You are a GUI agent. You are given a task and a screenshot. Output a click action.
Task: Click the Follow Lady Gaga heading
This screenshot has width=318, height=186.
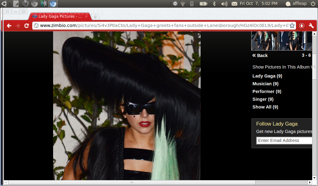point(277,124)
